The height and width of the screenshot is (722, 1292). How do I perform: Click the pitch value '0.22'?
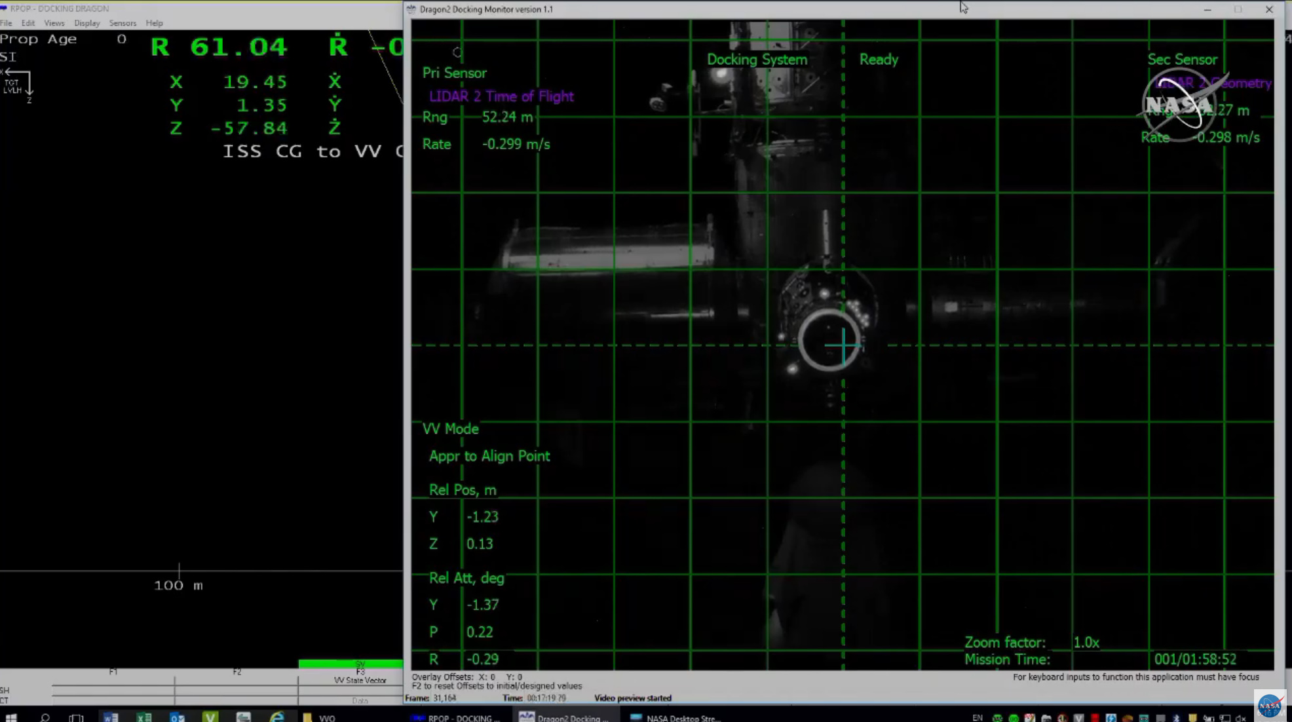click(x=480, y=632)
